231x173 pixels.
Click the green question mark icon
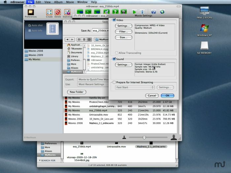115,12
